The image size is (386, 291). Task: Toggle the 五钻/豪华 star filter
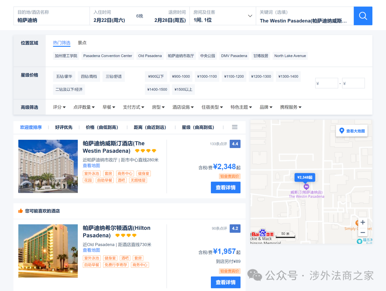pyautogui.click(x=64, y=77)
